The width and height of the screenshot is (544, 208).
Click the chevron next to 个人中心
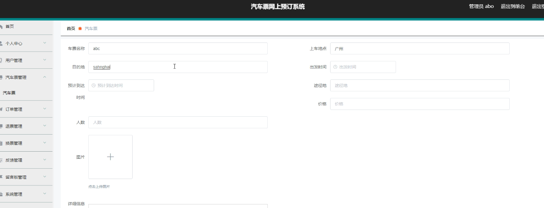[45, 43]
